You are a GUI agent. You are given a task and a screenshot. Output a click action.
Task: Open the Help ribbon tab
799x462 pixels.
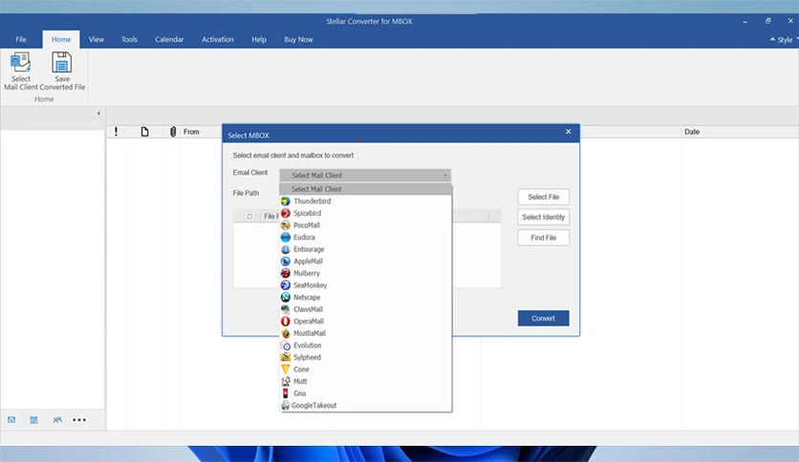coord(259,39)
